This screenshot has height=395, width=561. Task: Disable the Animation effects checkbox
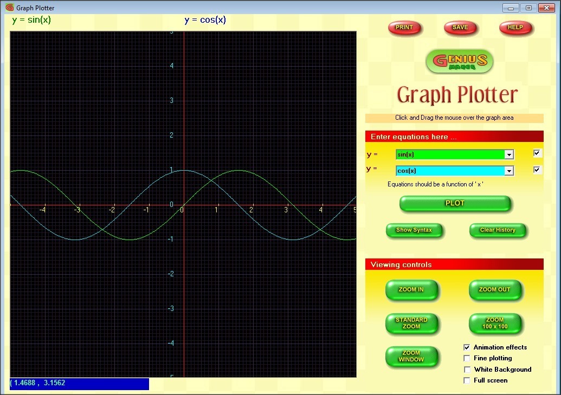click(x=467, y=347)
